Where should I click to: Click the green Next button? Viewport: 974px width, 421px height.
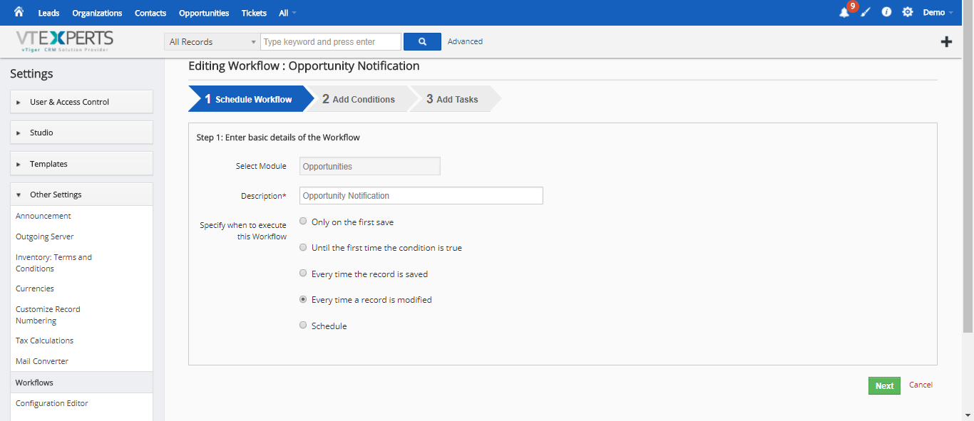[x=884, y=385]
